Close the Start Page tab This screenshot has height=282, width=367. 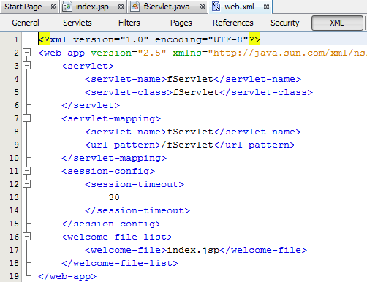pyautogui.click(x=53, y=7)
